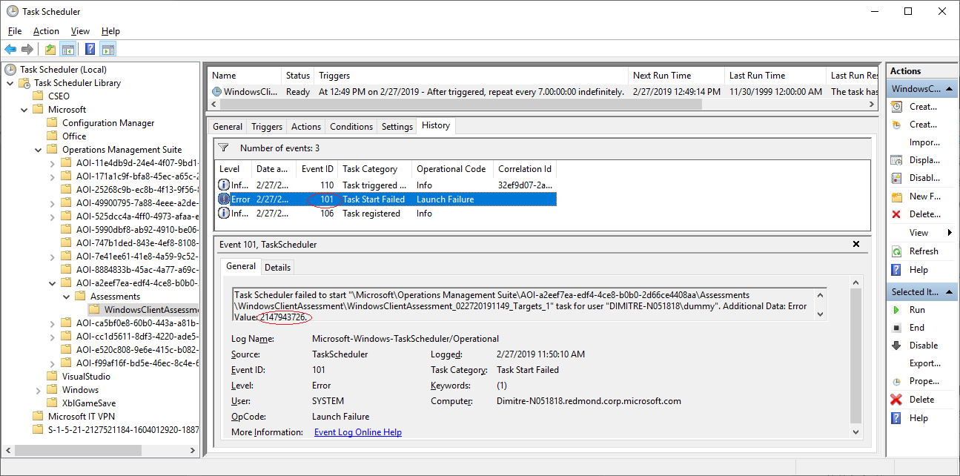The image size is (960, 476).
Task: Sort history by Event ID column header
Action: [316, 169]
